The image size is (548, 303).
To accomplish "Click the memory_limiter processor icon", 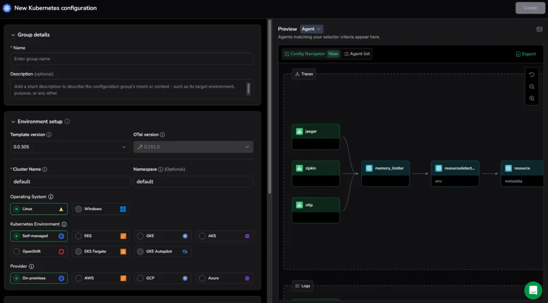I will (369, 168).
